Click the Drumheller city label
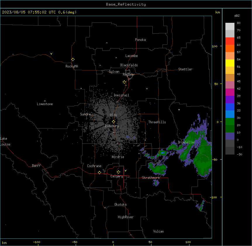This screenshot has width=252, height=246. point(187,142)
